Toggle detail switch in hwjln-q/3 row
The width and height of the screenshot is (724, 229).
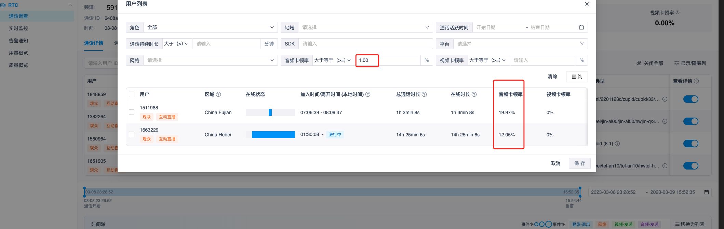pyautogui.click(x=691, y=121)
